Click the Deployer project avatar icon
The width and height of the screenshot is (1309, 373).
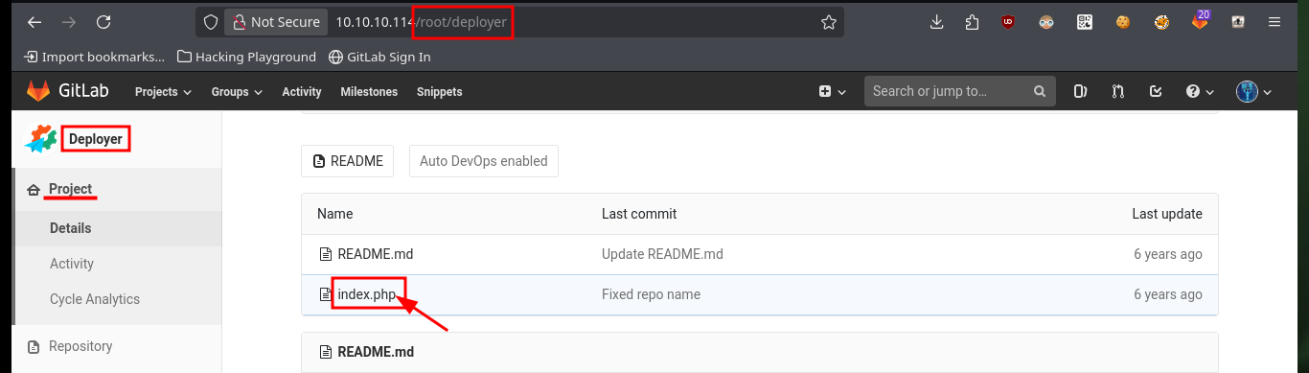(x=40, y=139)
